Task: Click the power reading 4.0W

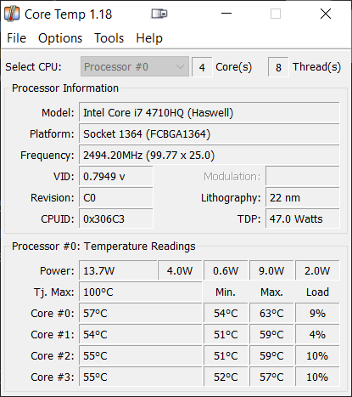Action: point(180,270)
